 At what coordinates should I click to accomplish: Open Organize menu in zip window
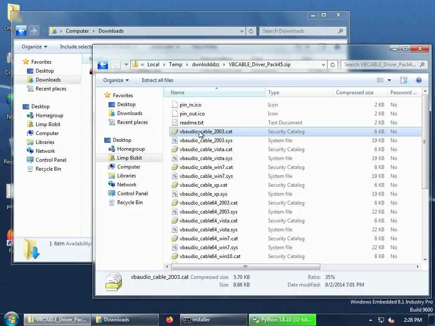tap(116, 80)
